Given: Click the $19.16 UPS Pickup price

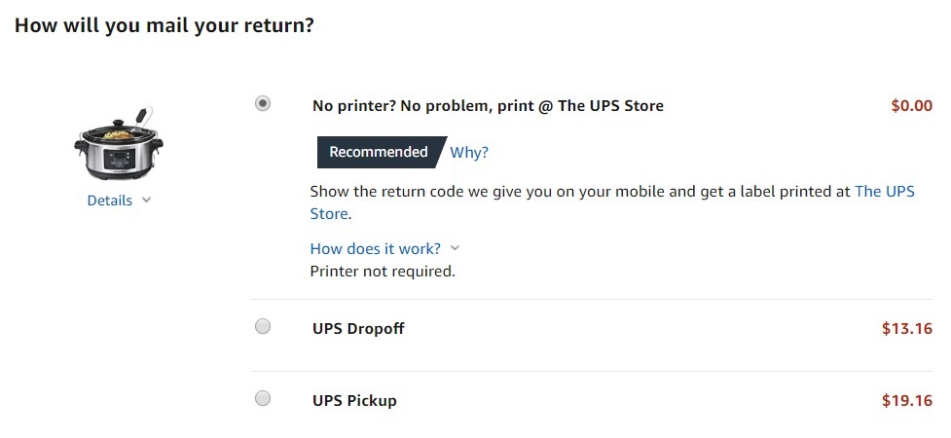Looking at the screenshot, I should pos(907,400).
